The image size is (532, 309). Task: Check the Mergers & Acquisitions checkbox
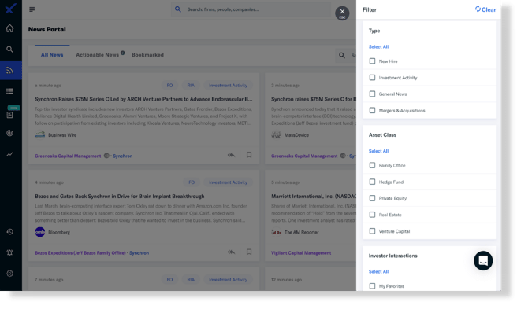point(372,111)
